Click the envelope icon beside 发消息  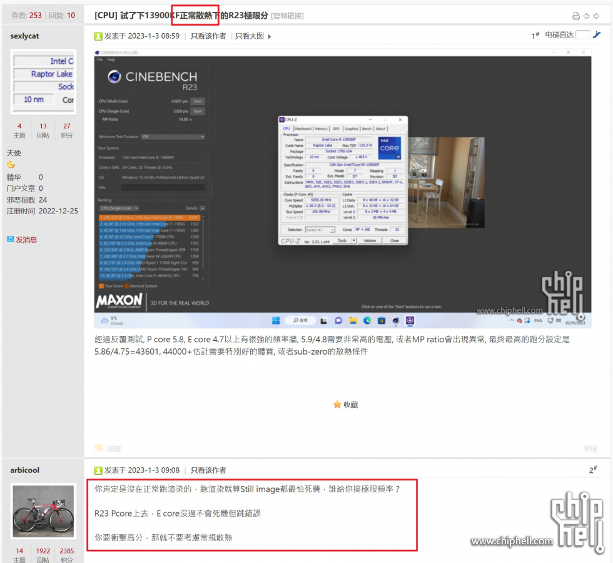[11, 239]
